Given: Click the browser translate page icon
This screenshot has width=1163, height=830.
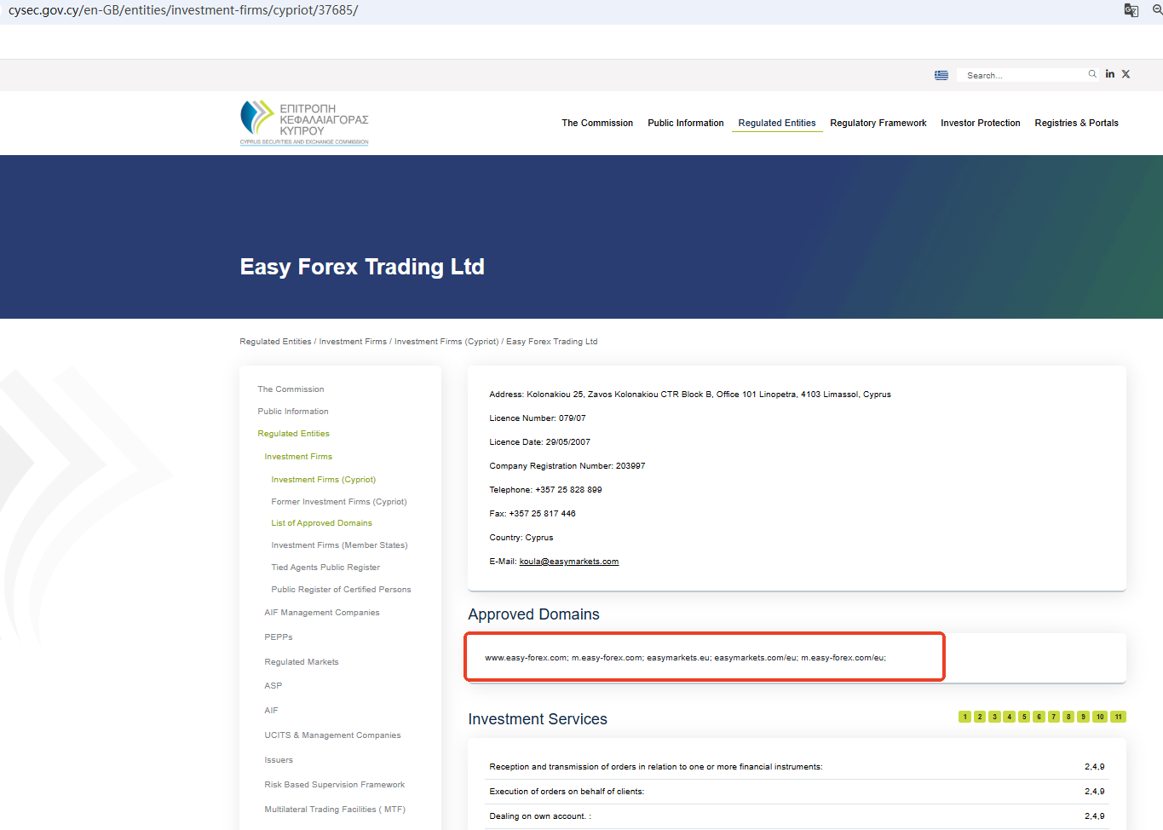Looking at the screenshot, I should [x=1131, y=10].
